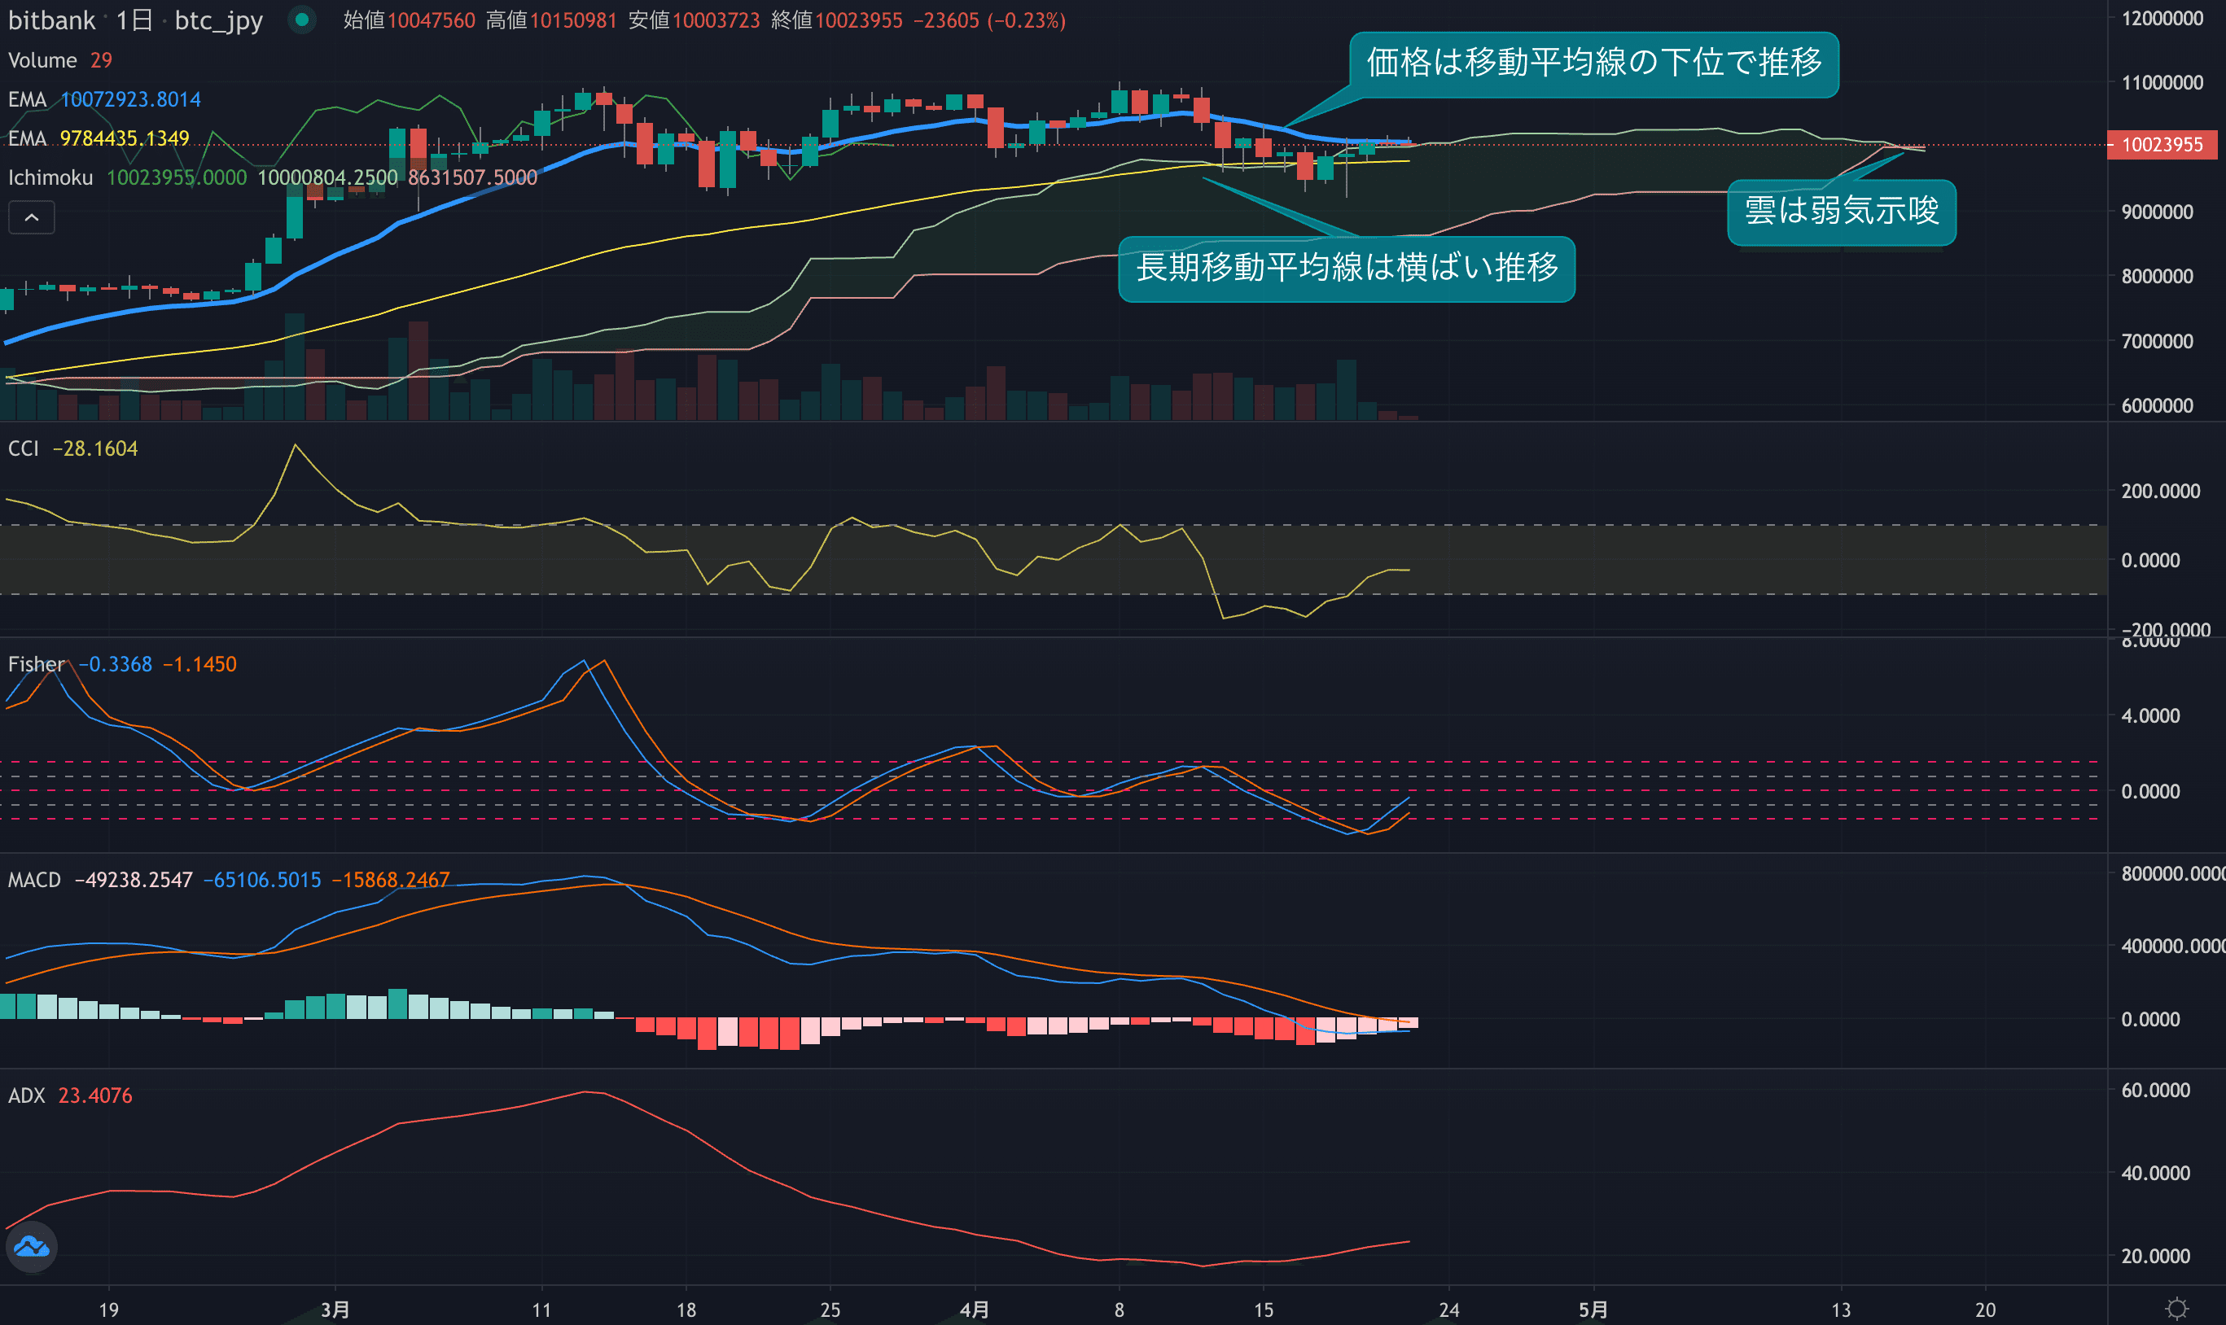
Task: Click the CCI indicator label
Action: click(24, 448)
